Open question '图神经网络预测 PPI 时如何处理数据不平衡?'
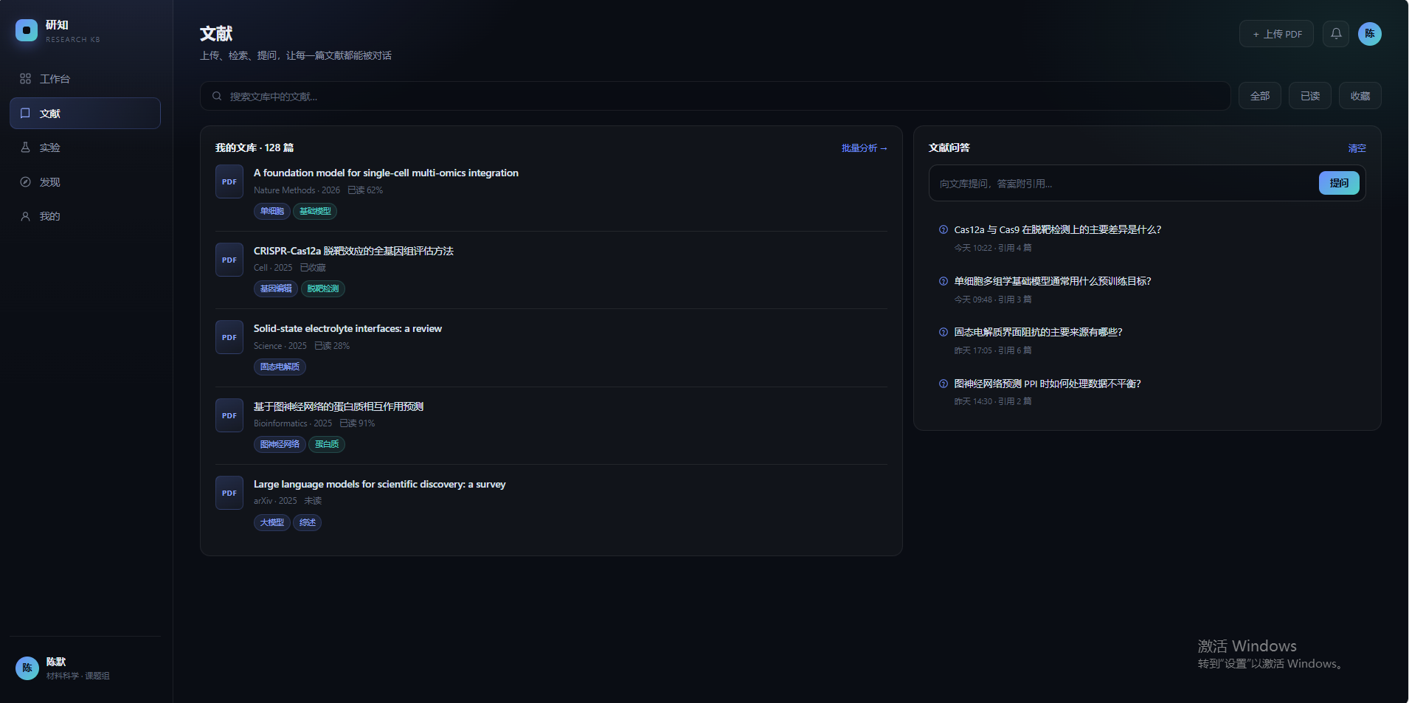Image resolution: width=1409 pixels, height=703 pixels. point(1048,384)
